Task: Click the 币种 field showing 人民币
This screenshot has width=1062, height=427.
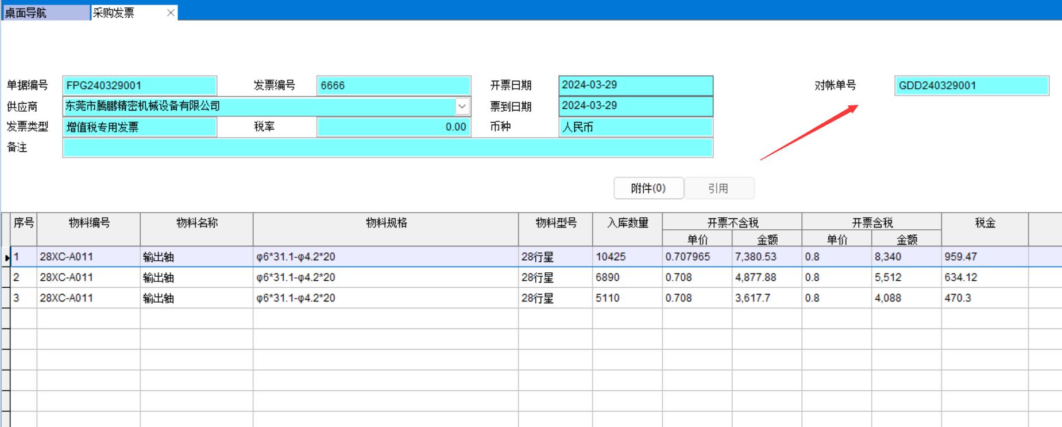Action: point(635,127)
